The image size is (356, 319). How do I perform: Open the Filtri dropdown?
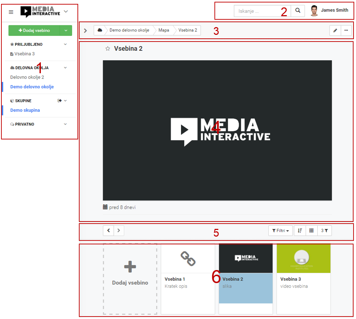280,231
